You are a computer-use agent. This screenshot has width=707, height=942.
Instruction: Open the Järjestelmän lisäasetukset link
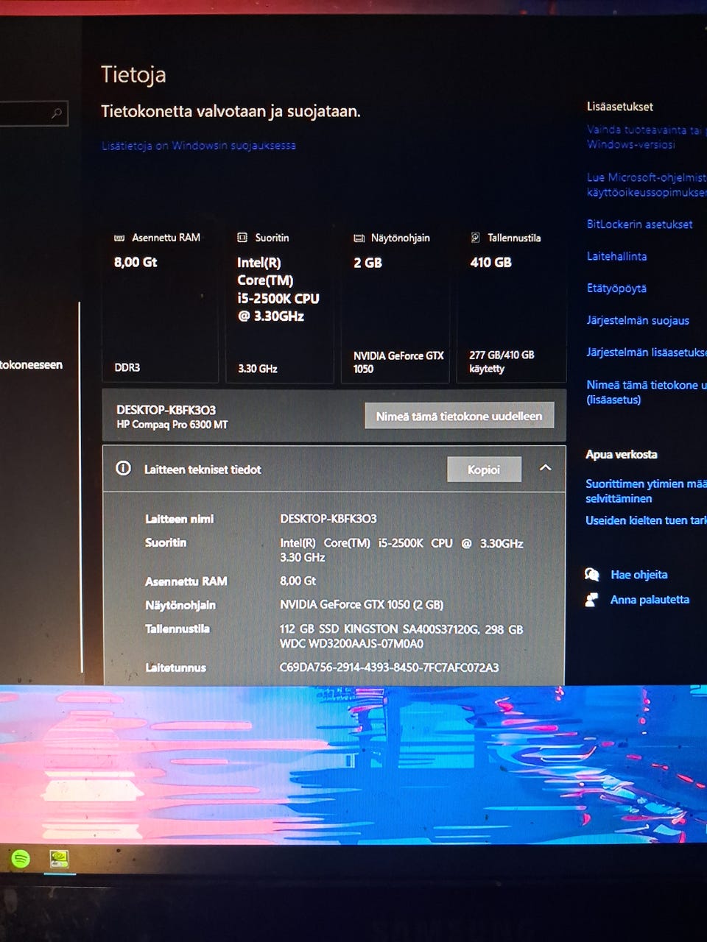coord(647,353)
